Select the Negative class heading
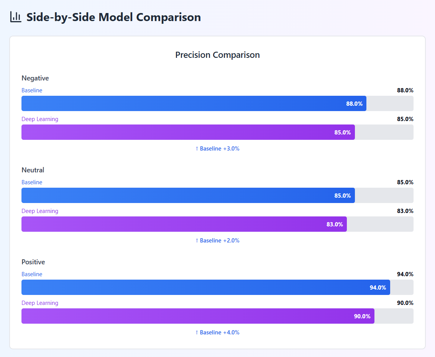Screen dimensions: 435x357 (x=35, y=78)
